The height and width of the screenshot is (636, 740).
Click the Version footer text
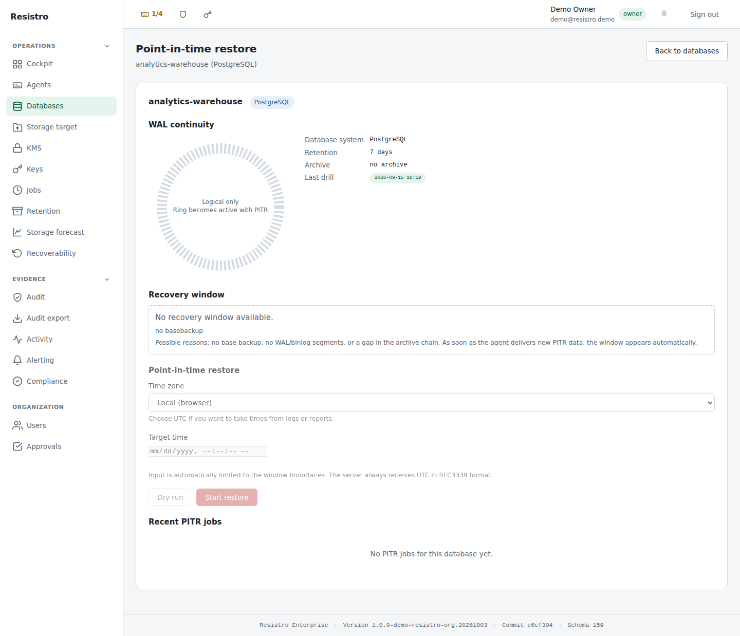415,625
